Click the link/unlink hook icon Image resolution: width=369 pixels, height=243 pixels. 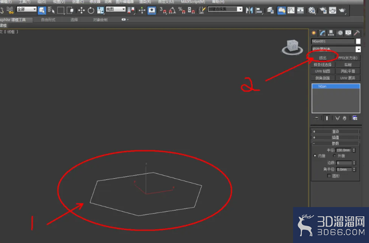pos(2,10)
